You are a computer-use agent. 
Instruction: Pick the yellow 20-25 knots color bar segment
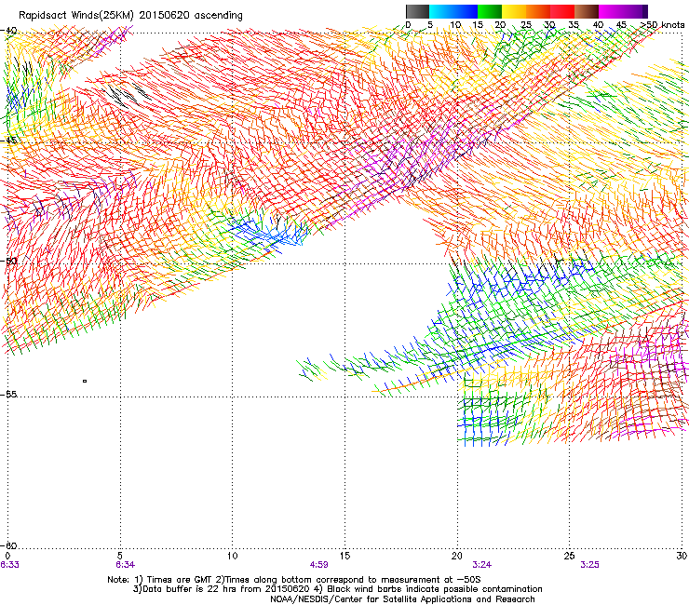click(514, 11)
